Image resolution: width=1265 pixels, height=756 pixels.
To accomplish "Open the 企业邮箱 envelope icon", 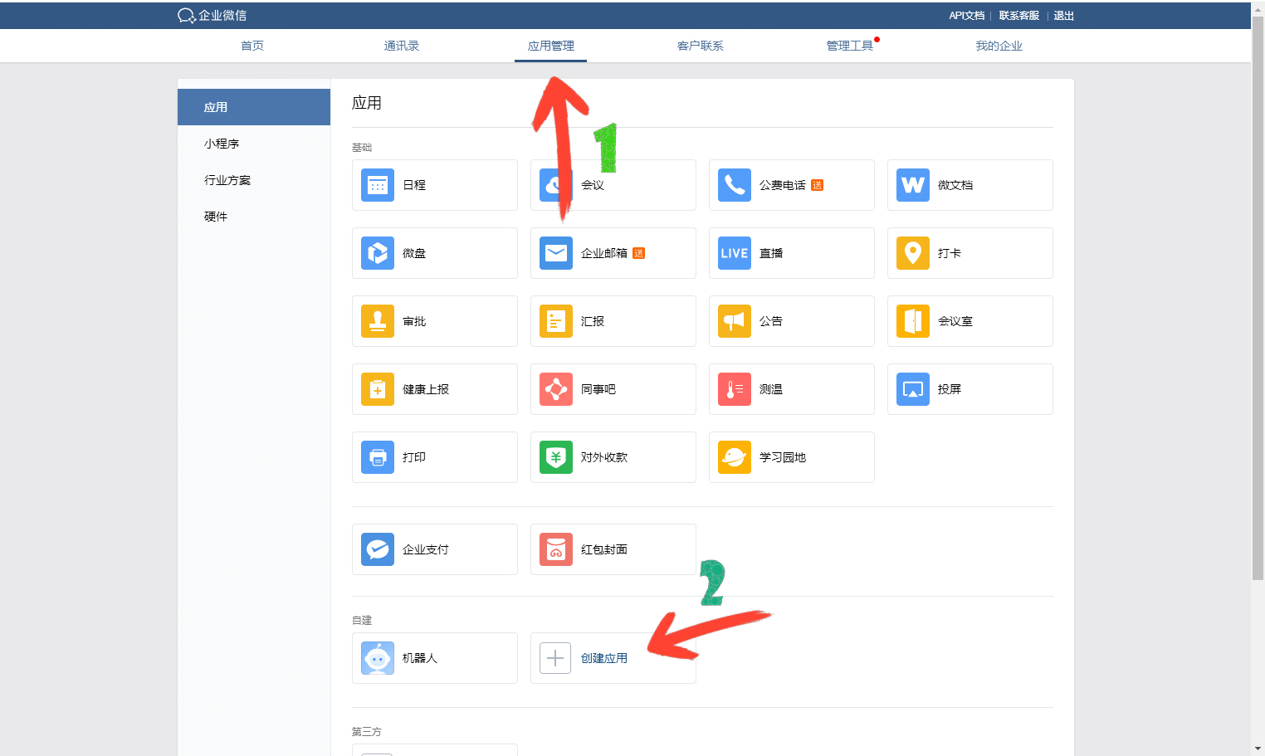I will pos(556,253).
